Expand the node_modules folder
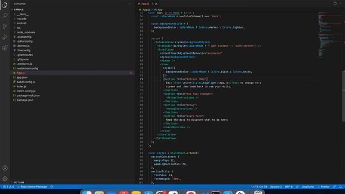345x194 pixels. (26, 32)
